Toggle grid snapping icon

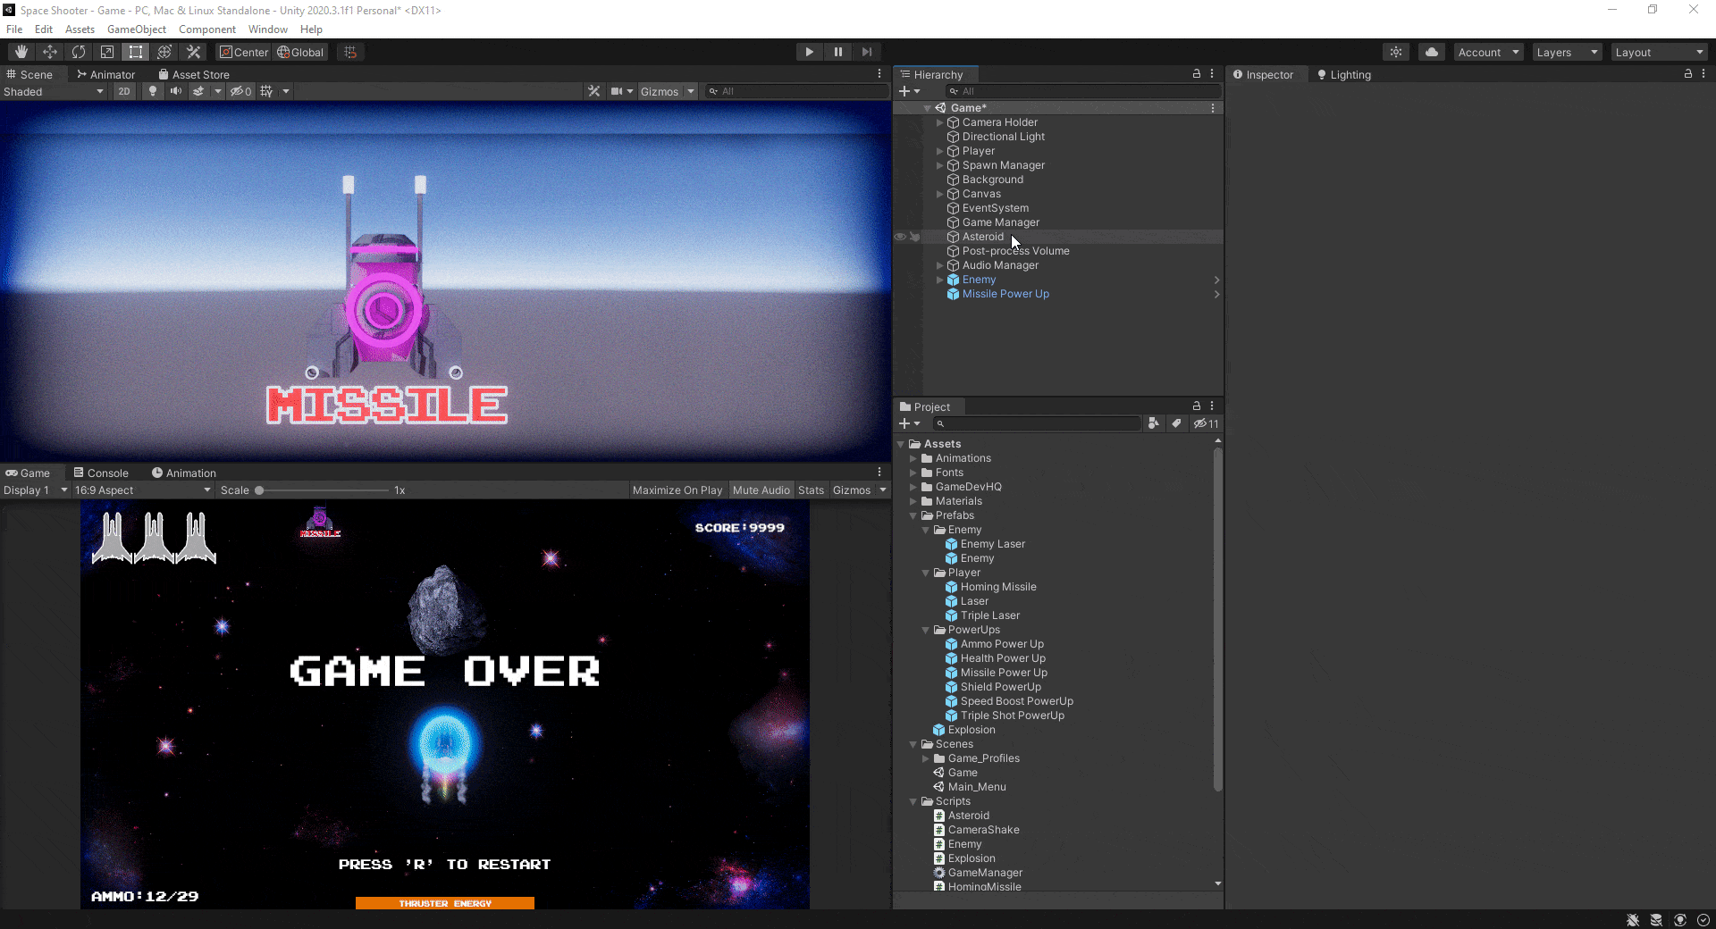point(350,52)
